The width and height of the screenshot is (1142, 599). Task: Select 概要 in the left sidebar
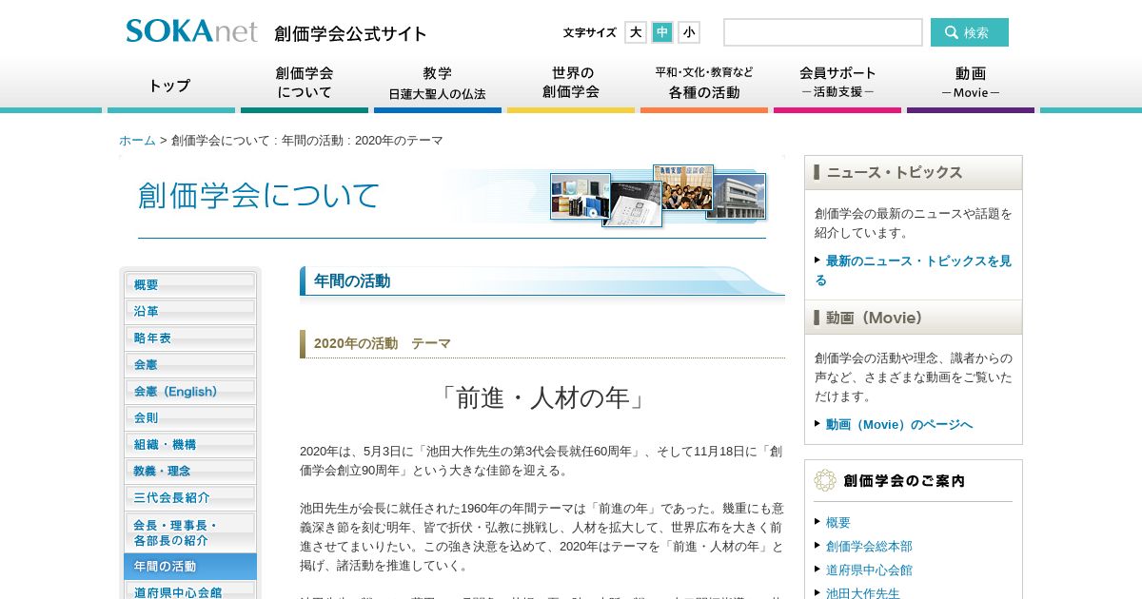[x=190, y=284]
